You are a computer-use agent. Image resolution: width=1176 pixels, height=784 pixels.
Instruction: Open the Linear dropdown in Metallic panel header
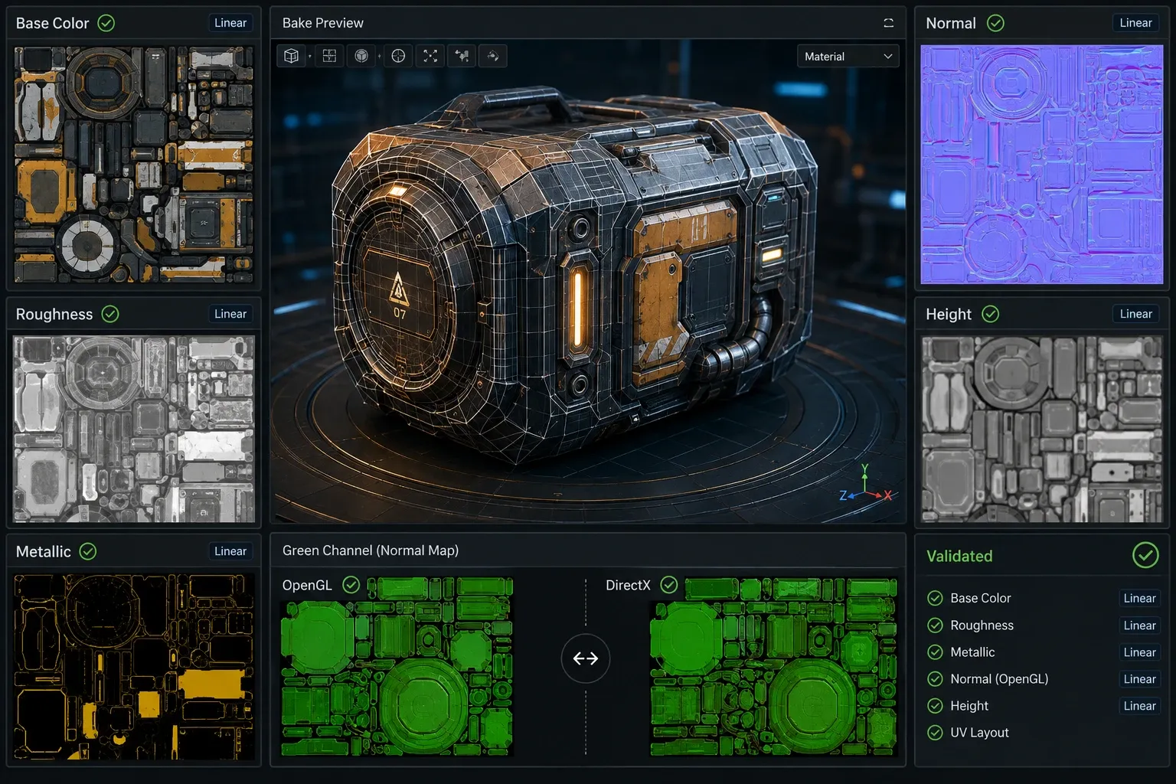[x=230, y=551]
